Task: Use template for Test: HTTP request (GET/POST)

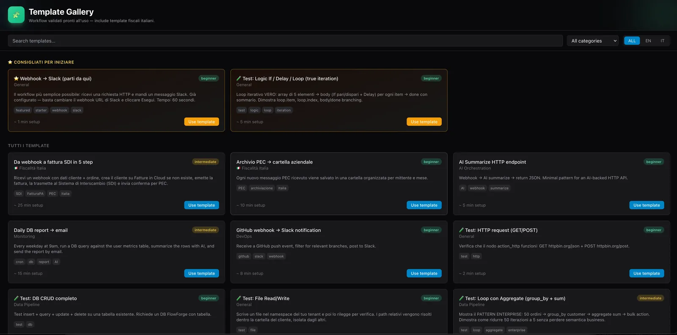Action: (x=647, y=273)
